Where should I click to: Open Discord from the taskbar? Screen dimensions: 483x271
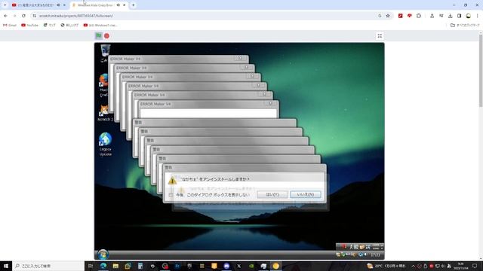pyautogui.click(x=226, y=266)
